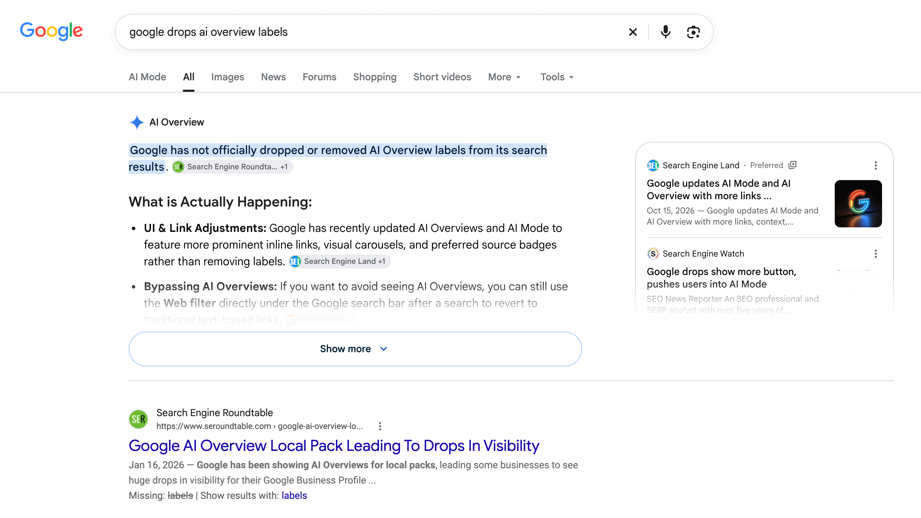
Task: Switch to Forums tab
Action: (x=319, y=77)
